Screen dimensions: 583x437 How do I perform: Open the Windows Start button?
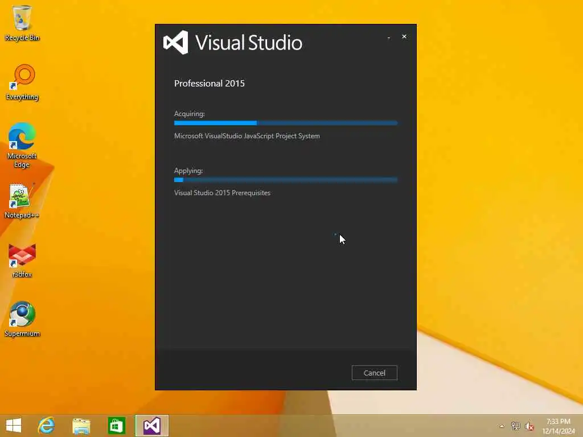[14, 426]
